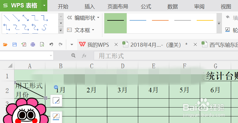Select the single arrow line shape
This screenshot has width=238, height=123.
coord(16,18)
